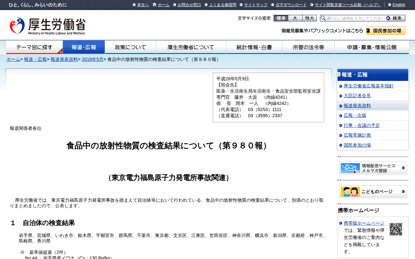
Task: Open the 厚生労働省について navigation tab
Action: tap(191, 47)
